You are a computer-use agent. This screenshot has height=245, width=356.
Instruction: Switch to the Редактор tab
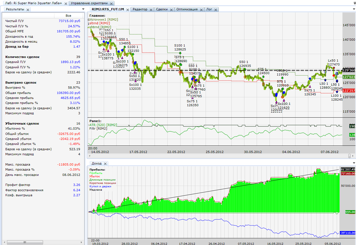(x=140, y=9)
